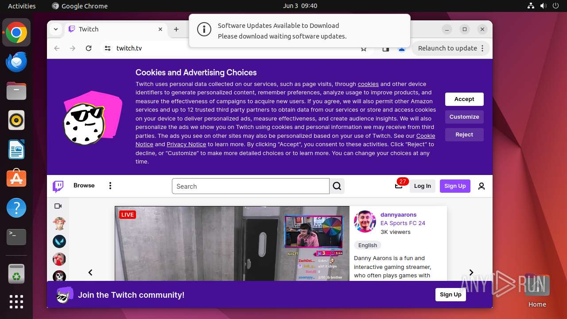The image size is (567, 319).
Task: Expand Chrome tab search dropdown
Action: (x=55, y=29)
